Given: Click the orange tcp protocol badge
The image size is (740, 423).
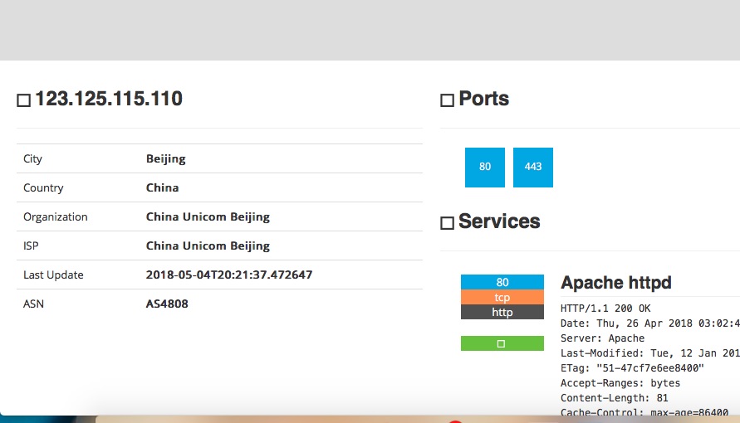Looking at the screenshot, I should click(x=502, y=297).
